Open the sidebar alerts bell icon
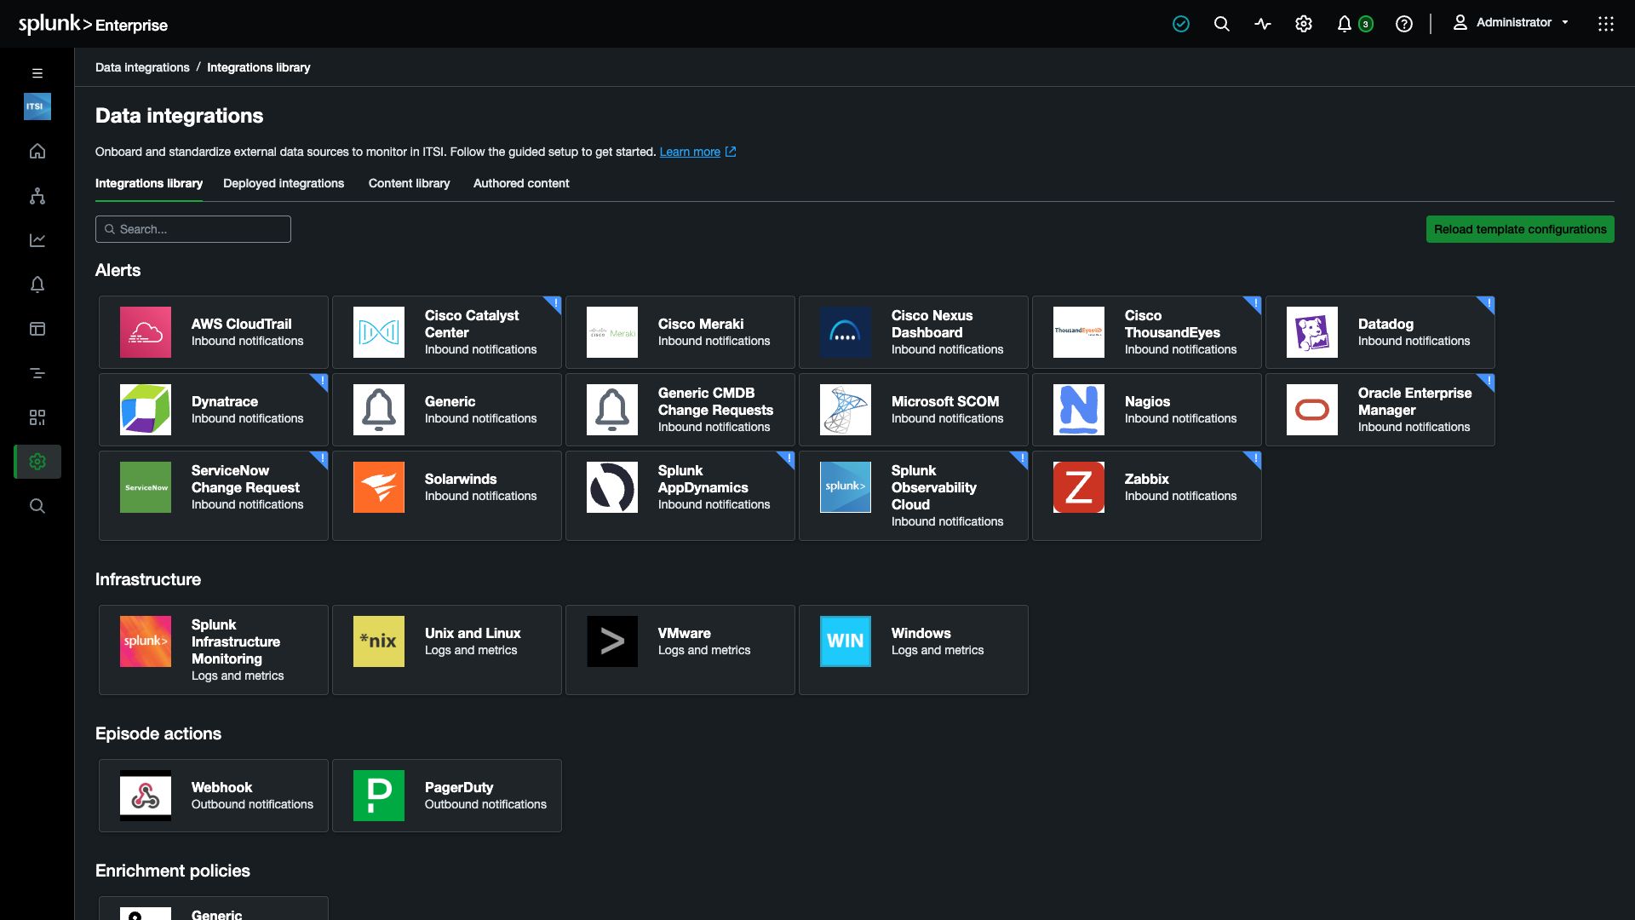The width and height of the screenshot is (1635, 920). [x=37, y=285]
